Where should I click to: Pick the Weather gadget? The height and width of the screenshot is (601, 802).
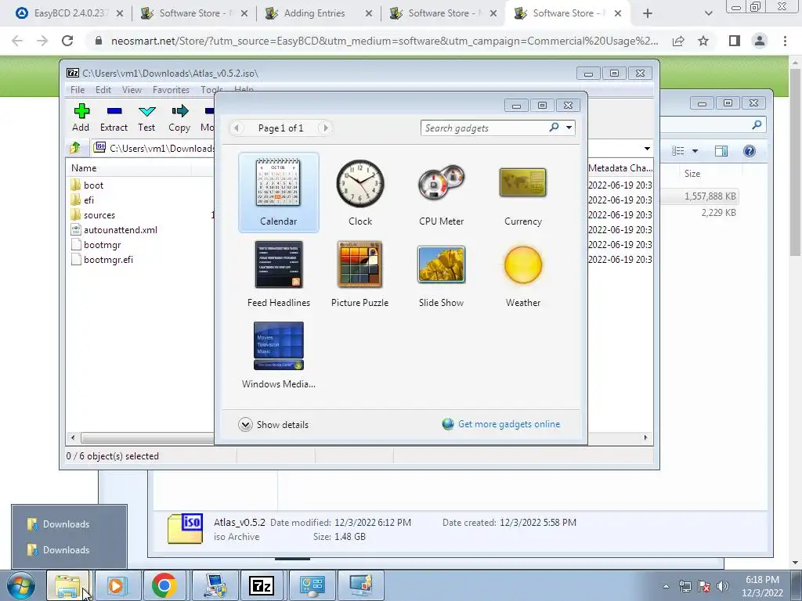[522, 274]
